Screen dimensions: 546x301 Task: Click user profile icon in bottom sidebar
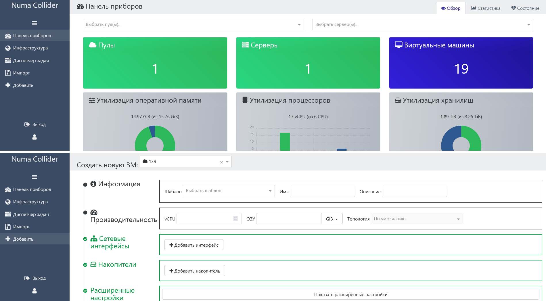(35, 291)
